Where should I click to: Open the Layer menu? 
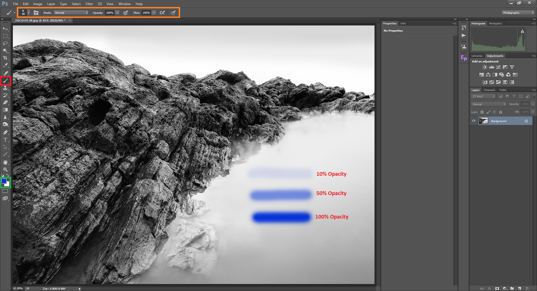coord(51,4)
